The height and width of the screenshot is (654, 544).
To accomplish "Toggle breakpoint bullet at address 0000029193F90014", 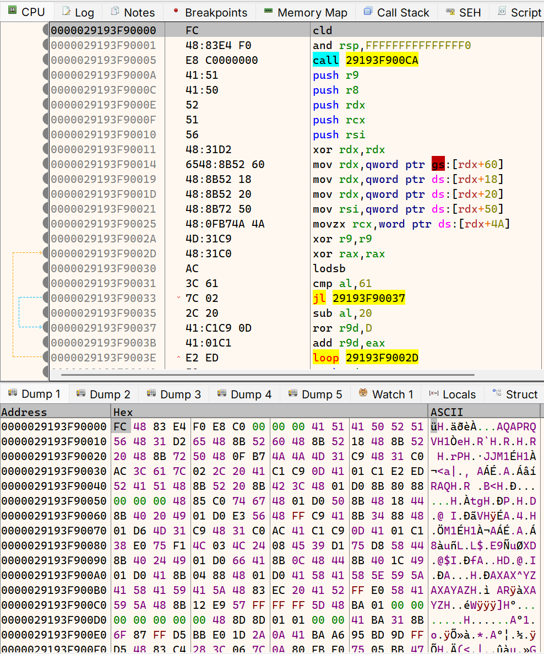I will pos(46,164).
